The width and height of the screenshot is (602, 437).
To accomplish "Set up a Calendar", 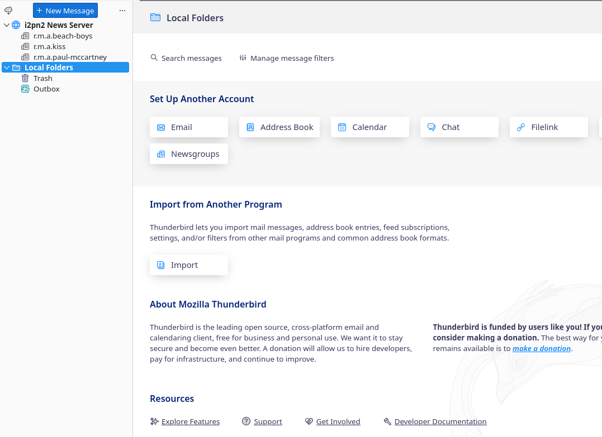I will pos(370,127).
